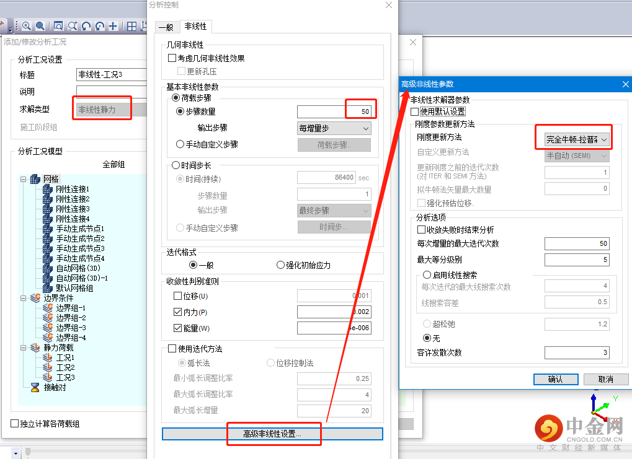Open the 刚度更新方法 dropdown
This screenshot has height=459, width=632.
tap(576, 139)
